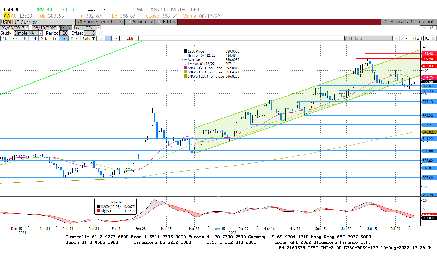Collapse panel with double-left chevron icon

396,39
